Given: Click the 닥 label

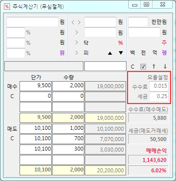Looking at the screenshot, I should pos(86,43).
